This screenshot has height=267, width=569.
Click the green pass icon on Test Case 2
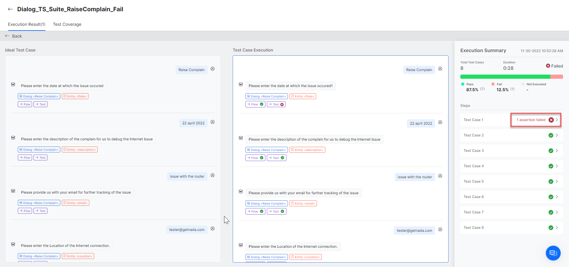[x=551, y=135]
